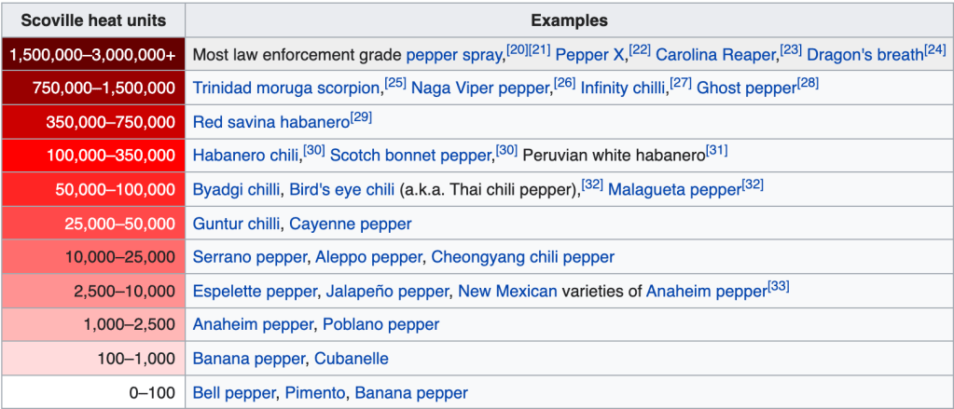Open the Cubanelle link
This screenshot has width=954, height=409.
[x=352, y=359]
